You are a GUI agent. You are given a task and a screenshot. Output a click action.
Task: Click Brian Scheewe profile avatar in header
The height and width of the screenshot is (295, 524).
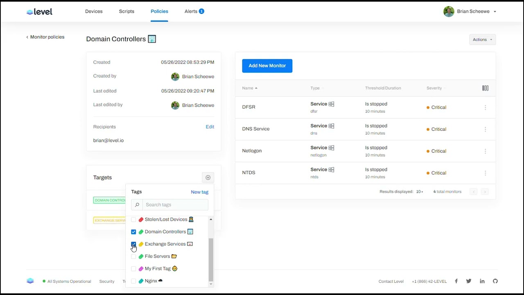click(449, 11)
